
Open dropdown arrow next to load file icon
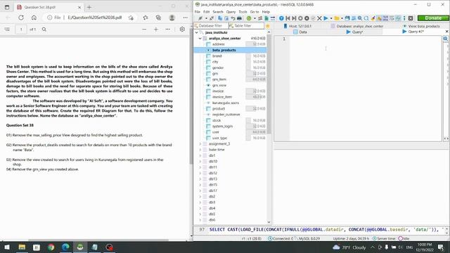tap(342, 18)
